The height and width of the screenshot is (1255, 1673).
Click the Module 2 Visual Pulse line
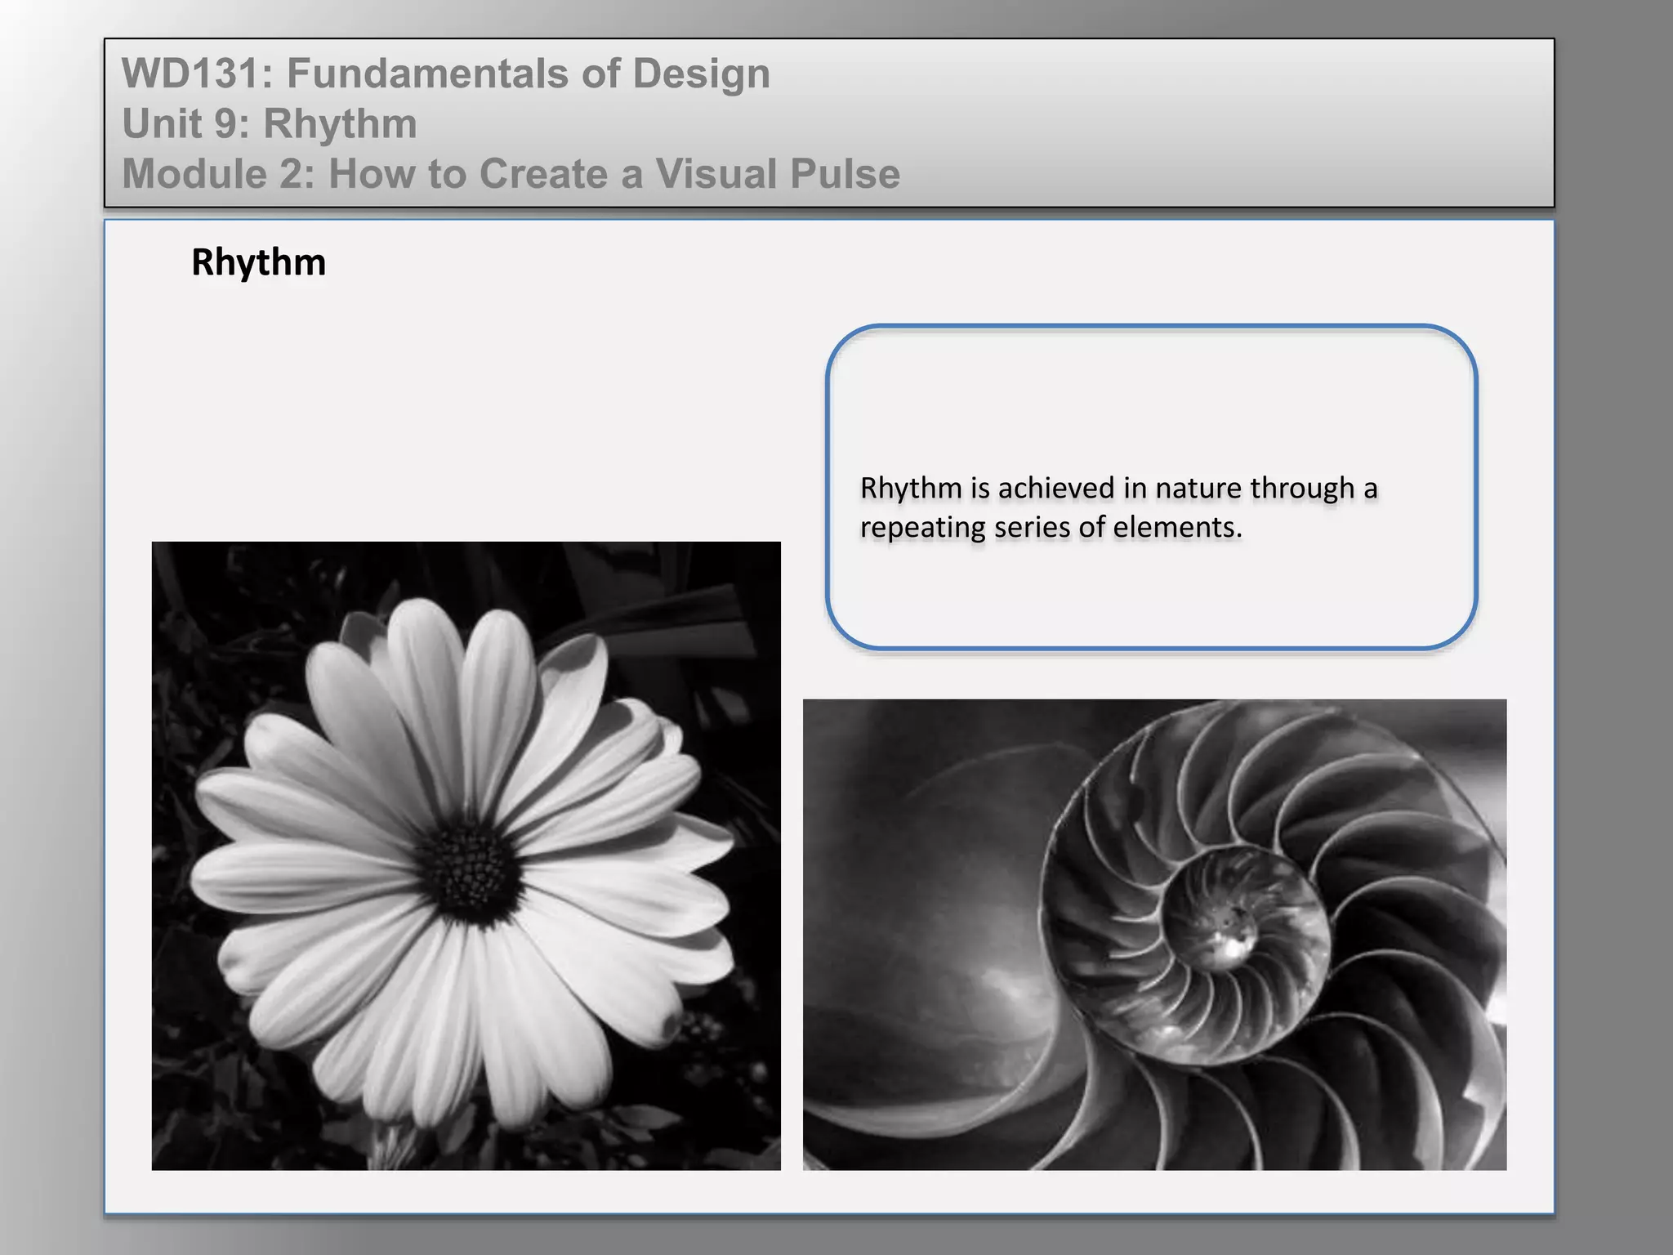click(x=511, y=174)
